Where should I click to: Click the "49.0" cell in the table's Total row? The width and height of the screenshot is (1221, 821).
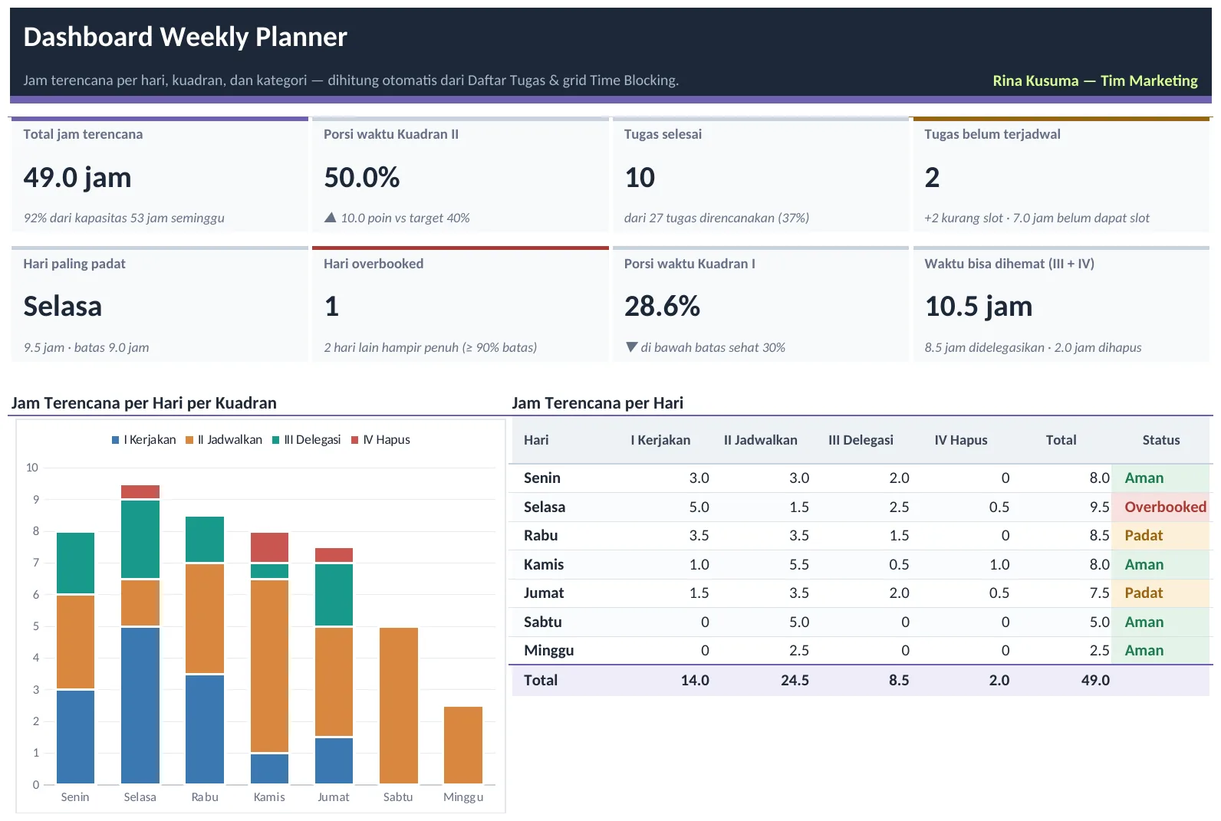(1095, 680)
